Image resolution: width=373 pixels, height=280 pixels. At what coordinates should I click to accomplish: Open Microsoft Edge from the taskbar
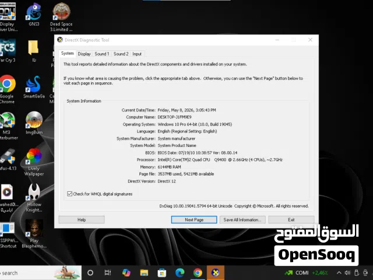pyautogui.click(x=180, y=273)
